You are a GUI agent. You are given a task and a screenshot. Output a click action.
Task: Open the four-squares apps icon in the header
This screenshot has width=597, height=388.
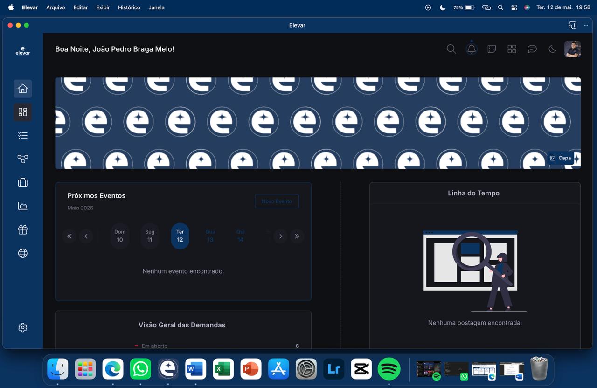pos(512,49)
